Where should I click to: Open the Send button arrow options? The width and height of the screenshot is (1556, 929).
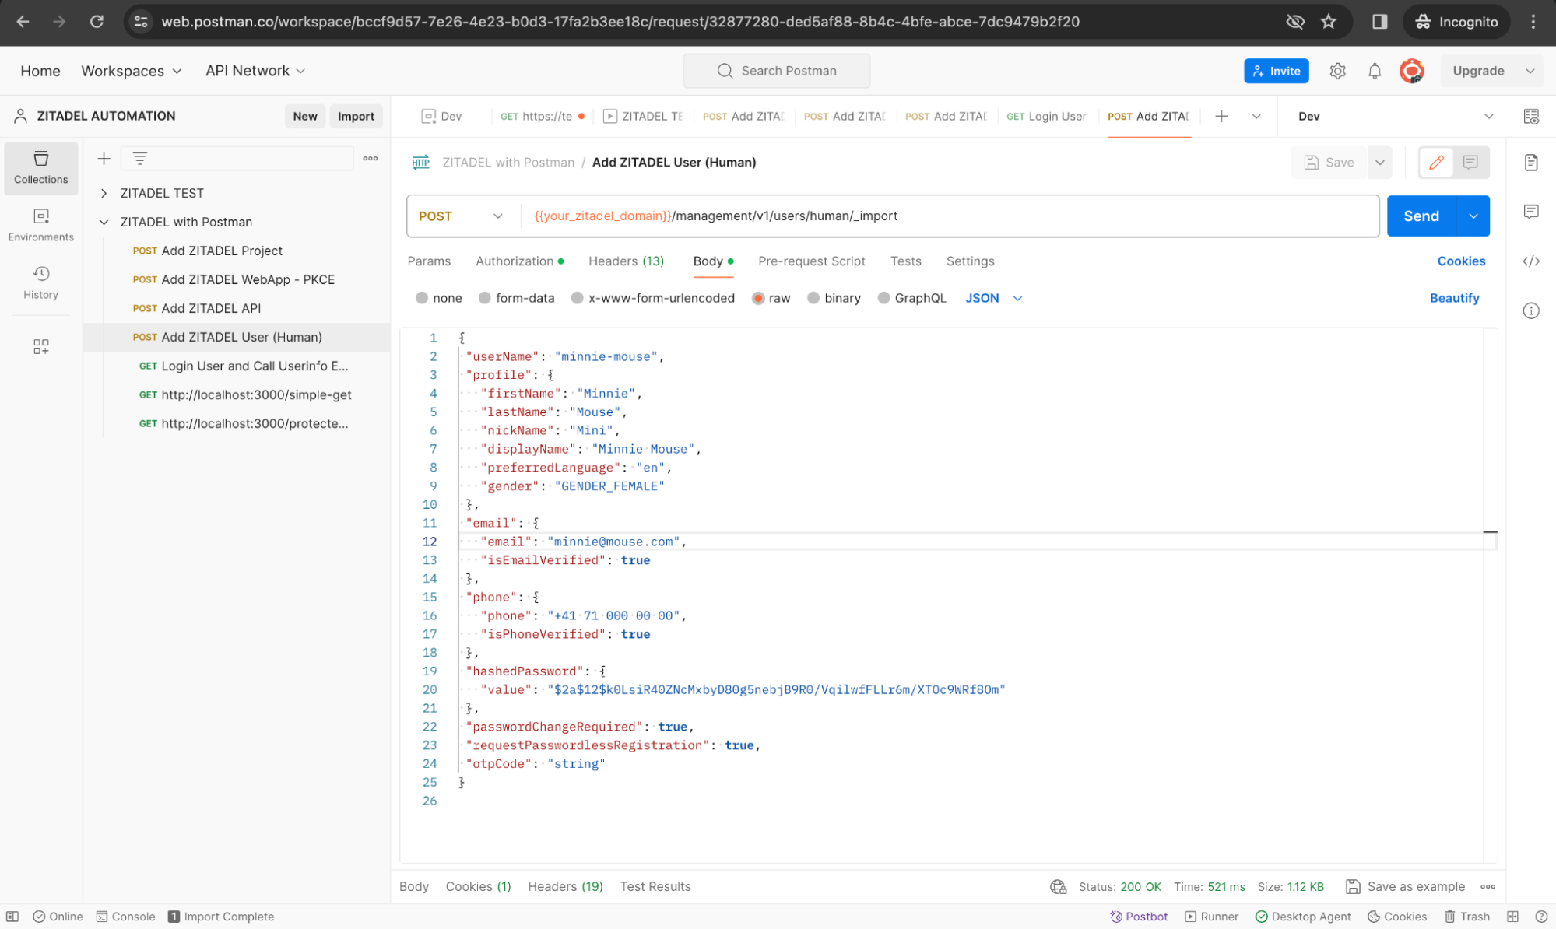click(x=1473, y=216)
